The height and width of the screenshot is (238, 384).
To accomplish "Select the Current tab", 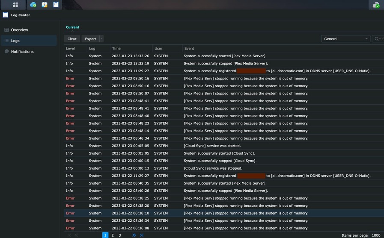I will [72, 27].
